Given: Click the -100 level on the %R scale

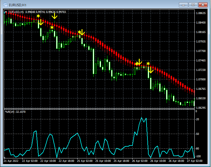Looking at the screenshot, I should [198, 156].
